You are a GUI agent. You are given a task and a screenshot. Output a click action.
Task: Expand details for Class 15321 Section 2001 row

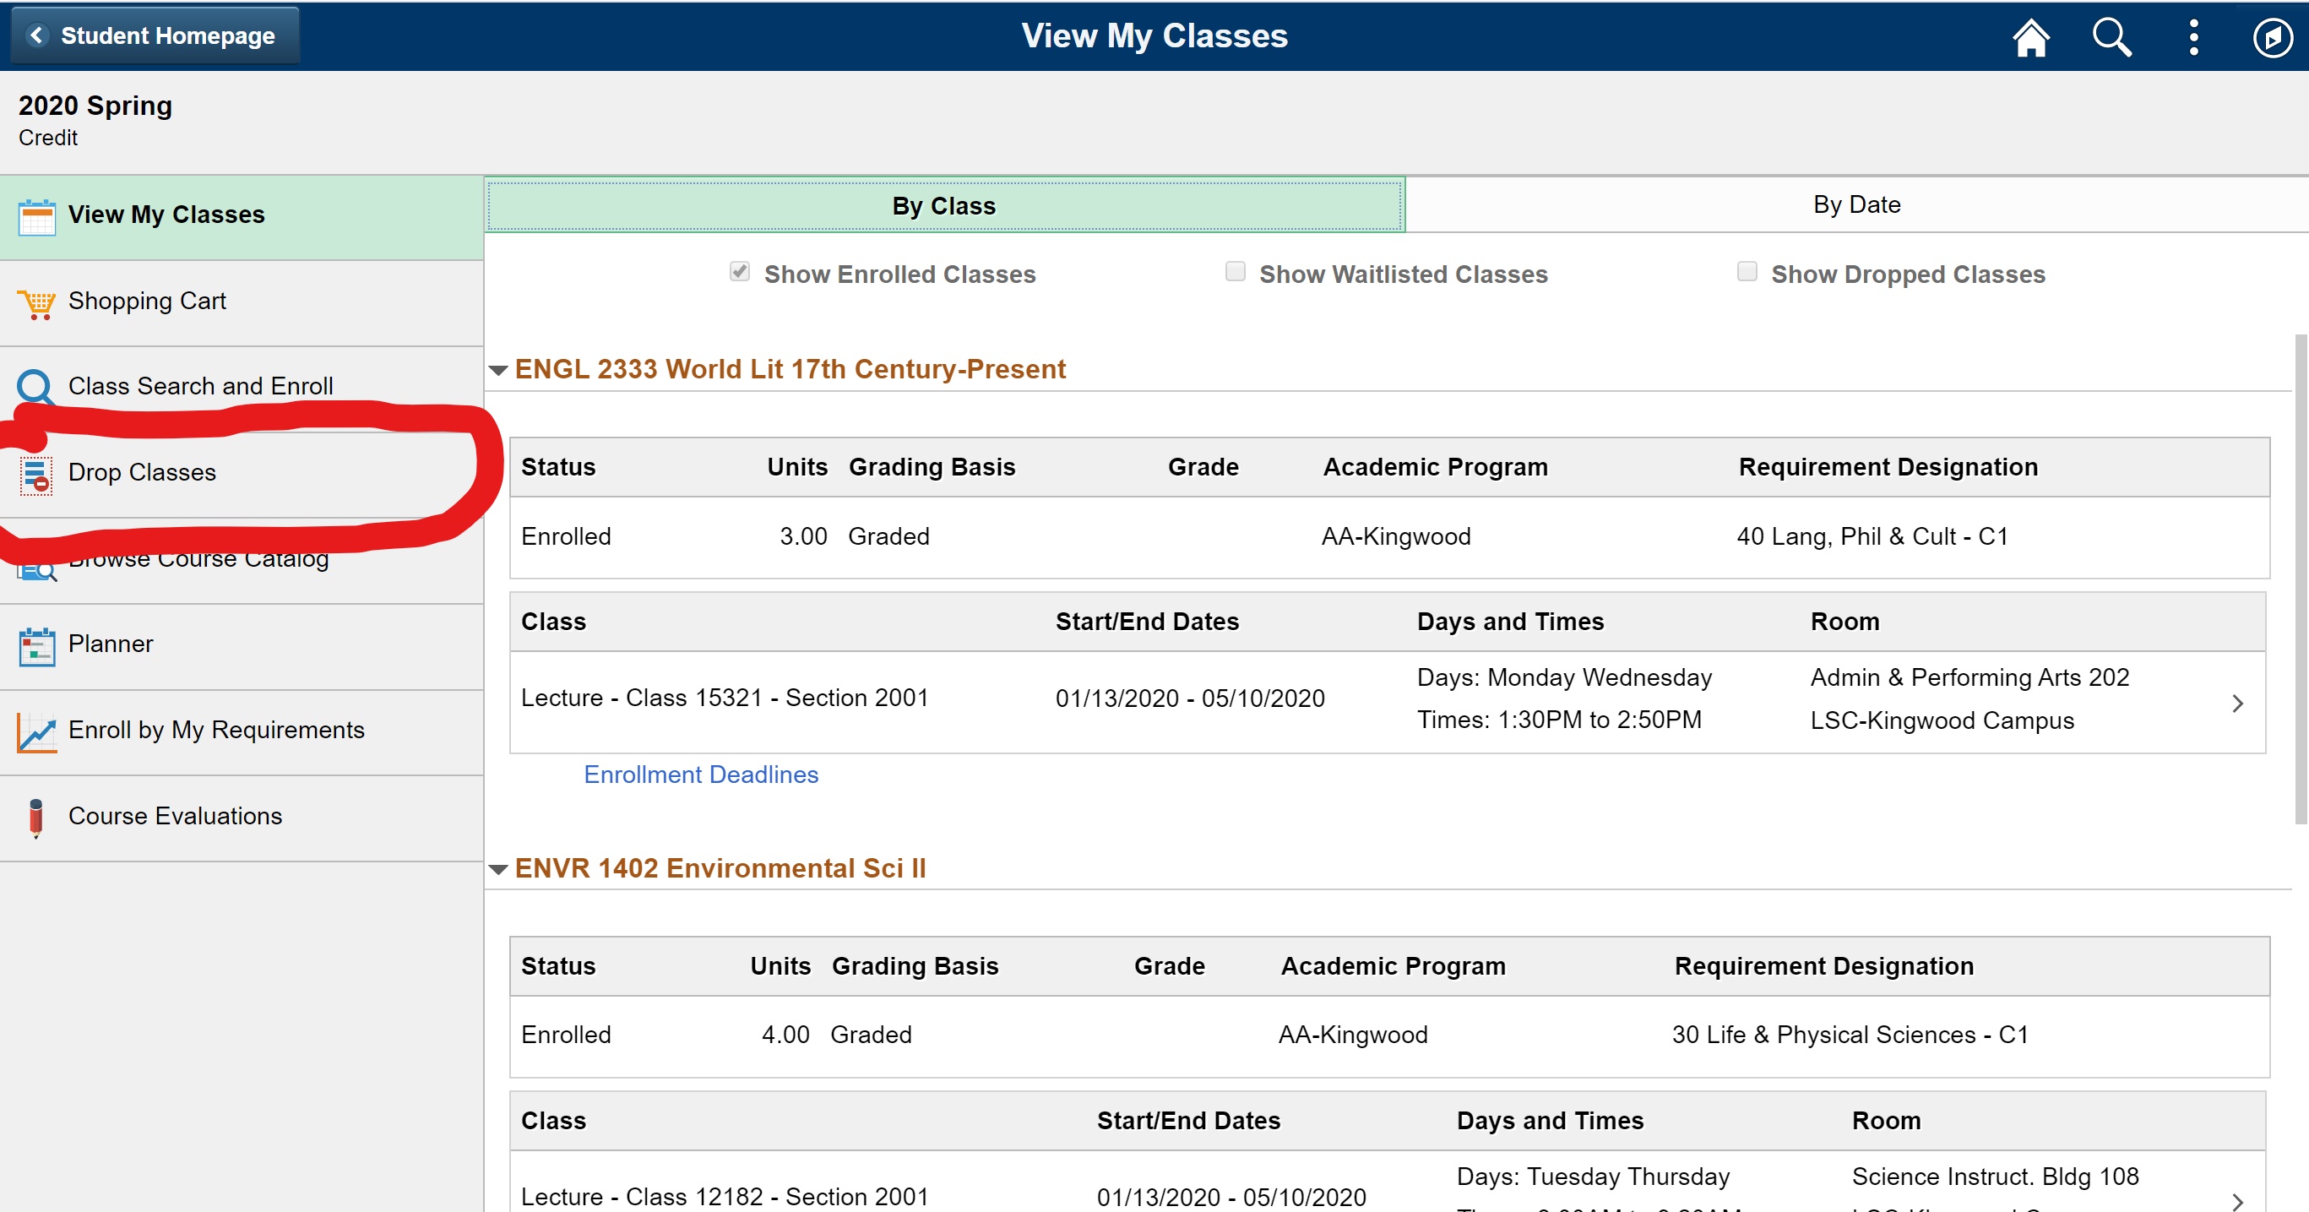(x=2239, y=703)
